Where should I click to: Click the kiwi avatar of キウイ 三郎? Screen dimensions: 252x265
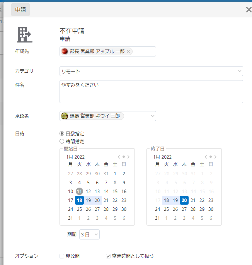tap(65, 116)
